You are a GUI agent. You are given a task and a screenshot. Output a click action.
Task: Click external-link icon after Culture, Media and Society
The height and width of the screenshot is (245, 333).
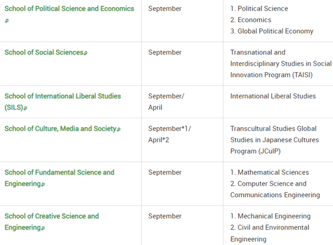pos(119,129)
